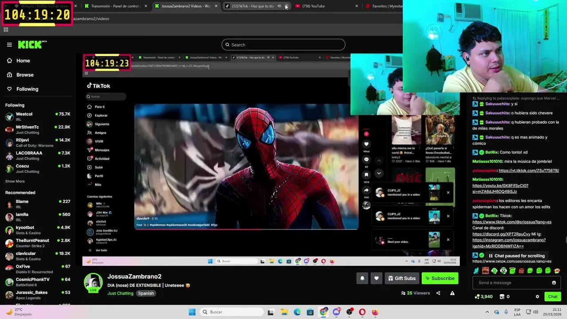Image resolution: width=567 pixels, height=319 pixels.
Task: Toggle follow with the heart icon
Action: [x=376, y=278]
